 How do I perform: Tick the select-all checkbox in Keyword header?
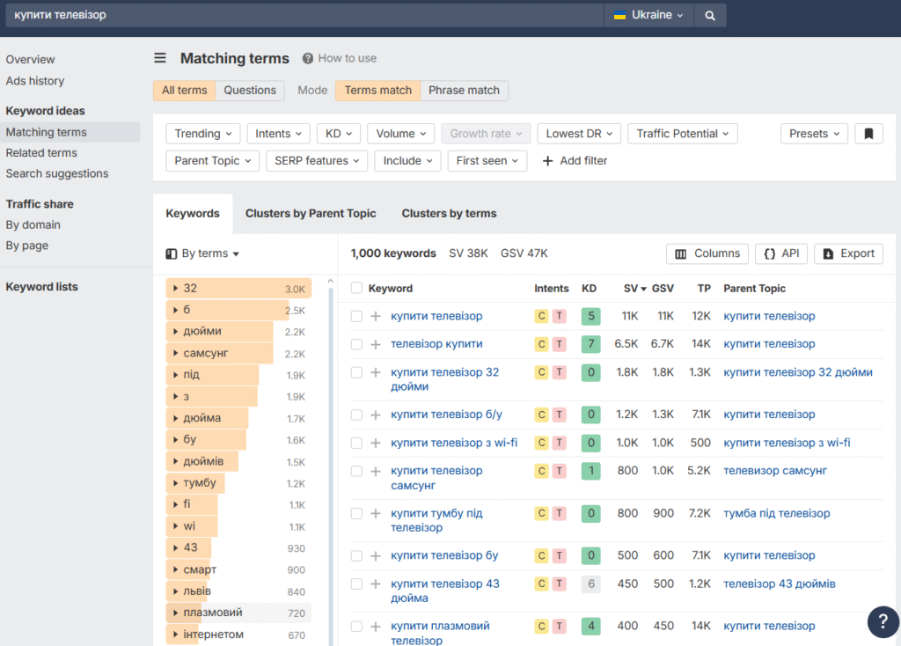pos(356,288)
